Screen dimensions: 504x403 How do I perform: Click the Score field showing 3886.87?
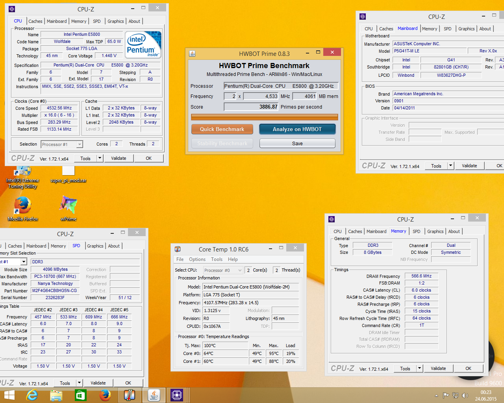(x=251, y=107)
